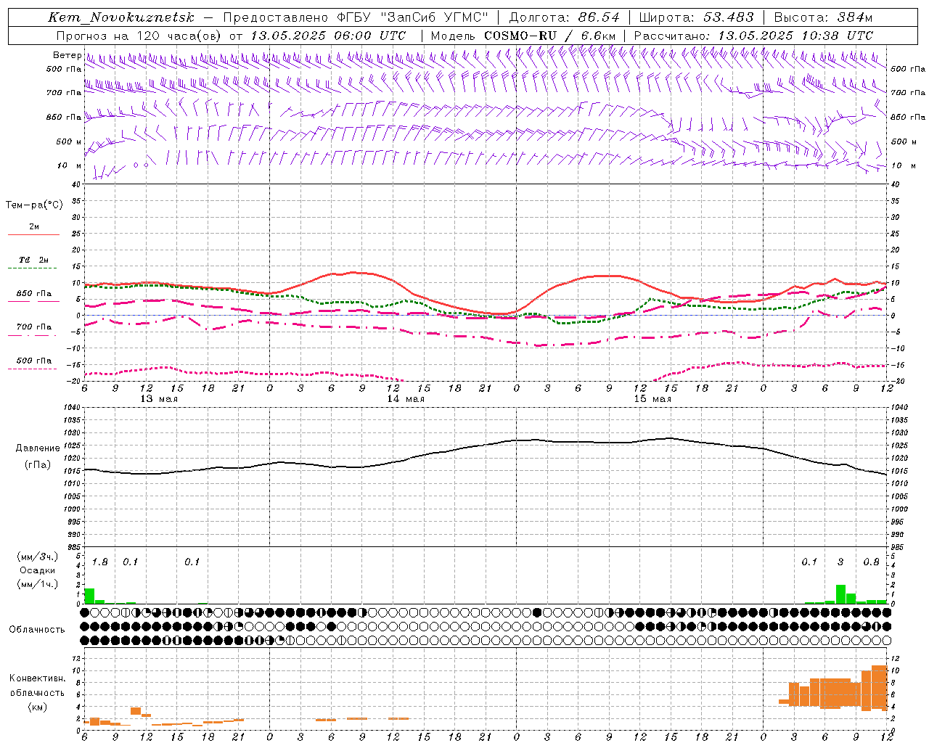Click the Kem_Novokuznetsk station title
Image resolution: width=929 pixels, height=743 pixels.
[121, 17]
